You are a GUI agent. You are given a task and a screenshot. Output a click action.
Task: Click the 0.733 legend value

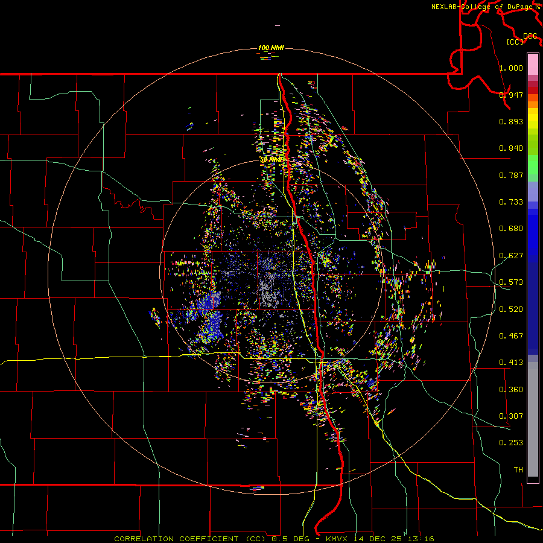511,202
